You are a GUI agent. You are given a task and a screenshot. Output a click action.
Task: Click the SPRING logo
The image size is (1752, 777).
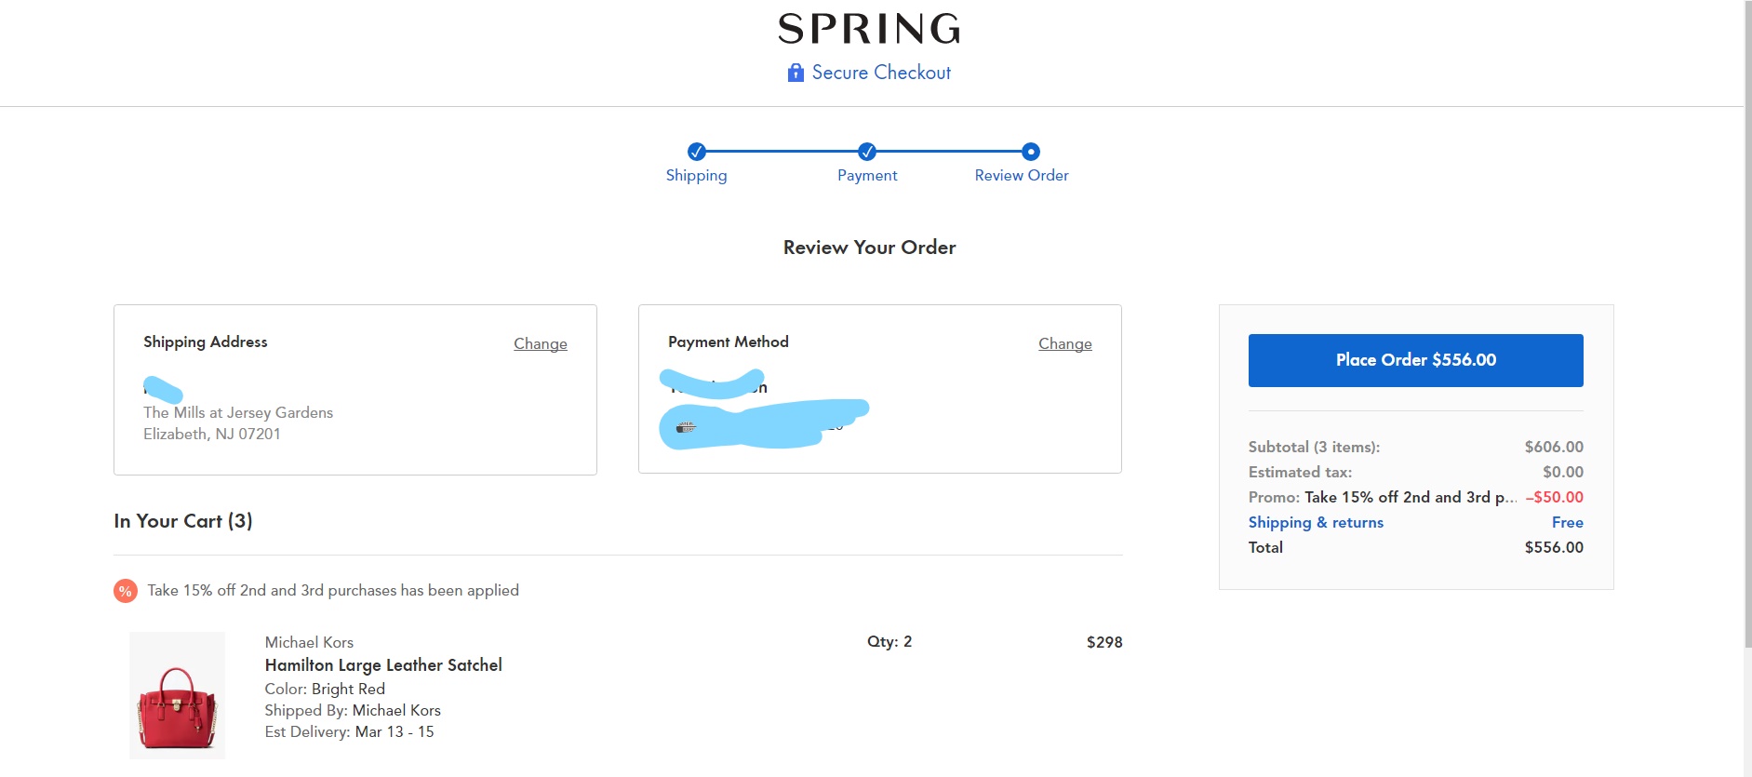869,29
